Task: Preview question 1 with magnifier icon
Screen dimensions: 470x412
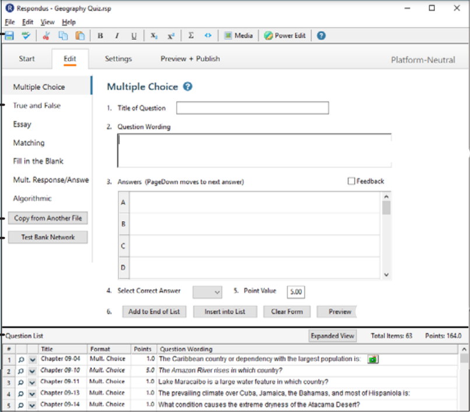Action: coord(21,359)
